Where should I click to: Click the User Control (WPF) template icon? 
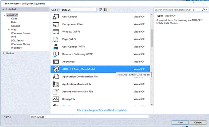point(56,47)
